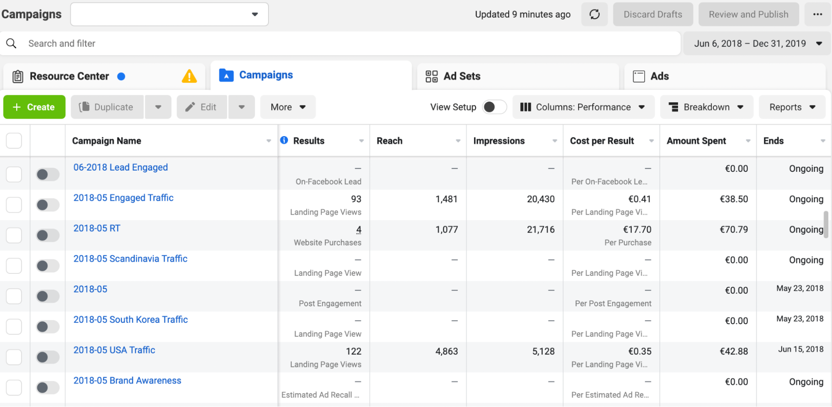Expand the Columns: Performance dropdown
This screenshot has width=832, height=407.
pyautogui.click(x=583, y=107)
